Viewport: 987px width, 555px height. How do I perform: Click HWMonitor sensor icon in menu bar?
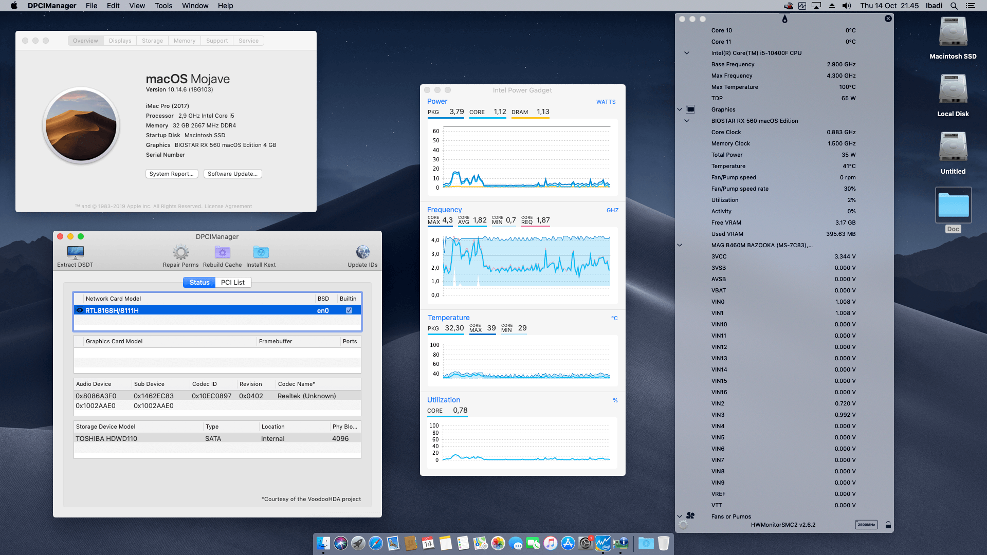click(x=788, y=6)
